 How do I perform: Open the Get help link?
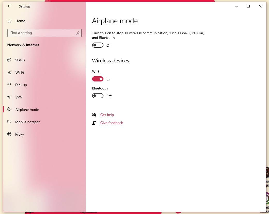(x=107, y=114)
